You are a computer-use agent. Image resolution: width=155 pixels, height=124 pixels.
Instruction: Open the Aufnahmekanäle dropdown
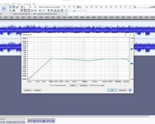coord(22,14)
